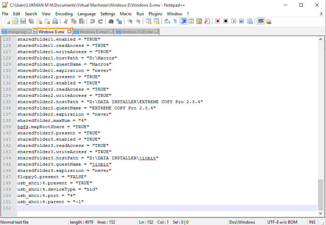Viewport: 326px width, 225px height.
Task: Select the Windows 8.vmsd tab
Action: point(94,31)
